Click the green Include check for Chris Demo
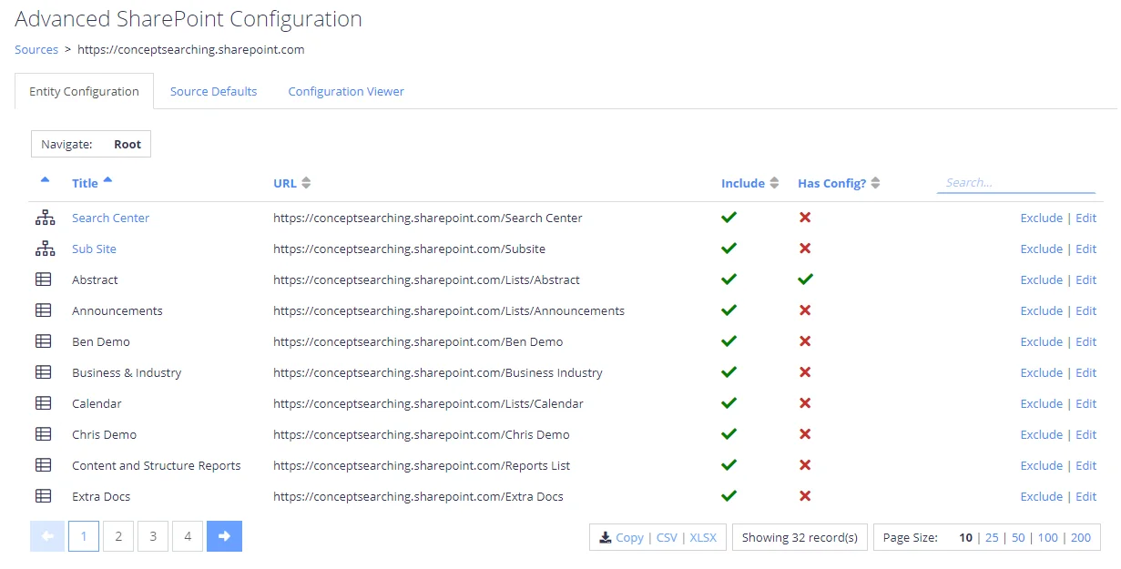1121x569 pixels. click(x=729, y=434)
